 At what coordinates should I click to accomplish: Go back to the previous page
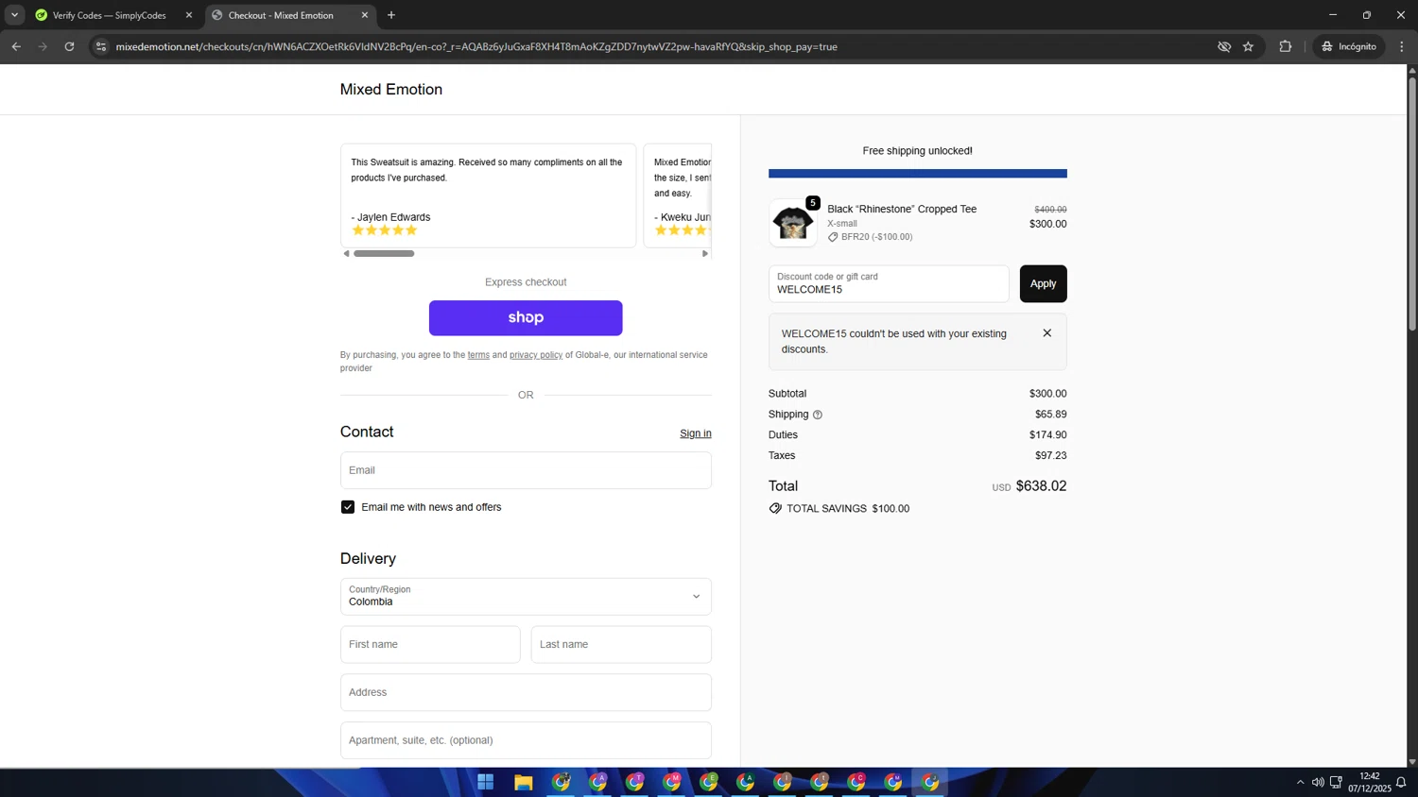(x=16, y=46)
